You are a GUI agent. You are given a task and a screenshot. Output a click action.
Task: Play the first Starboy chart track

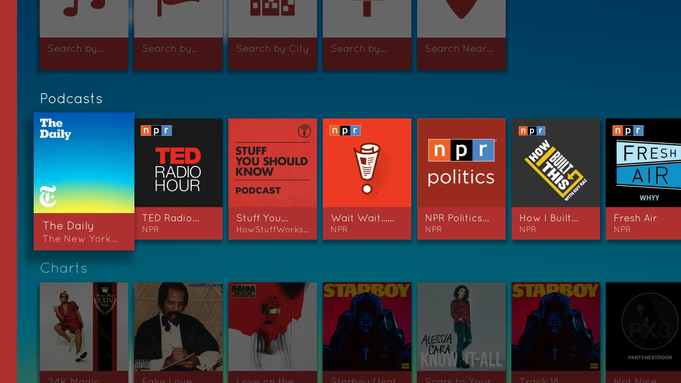[x=367, y=333]
